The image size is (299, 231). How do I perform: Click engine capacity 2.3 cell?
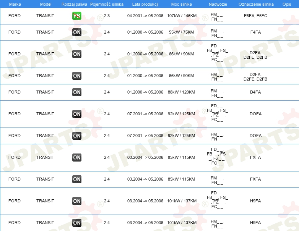107,16
